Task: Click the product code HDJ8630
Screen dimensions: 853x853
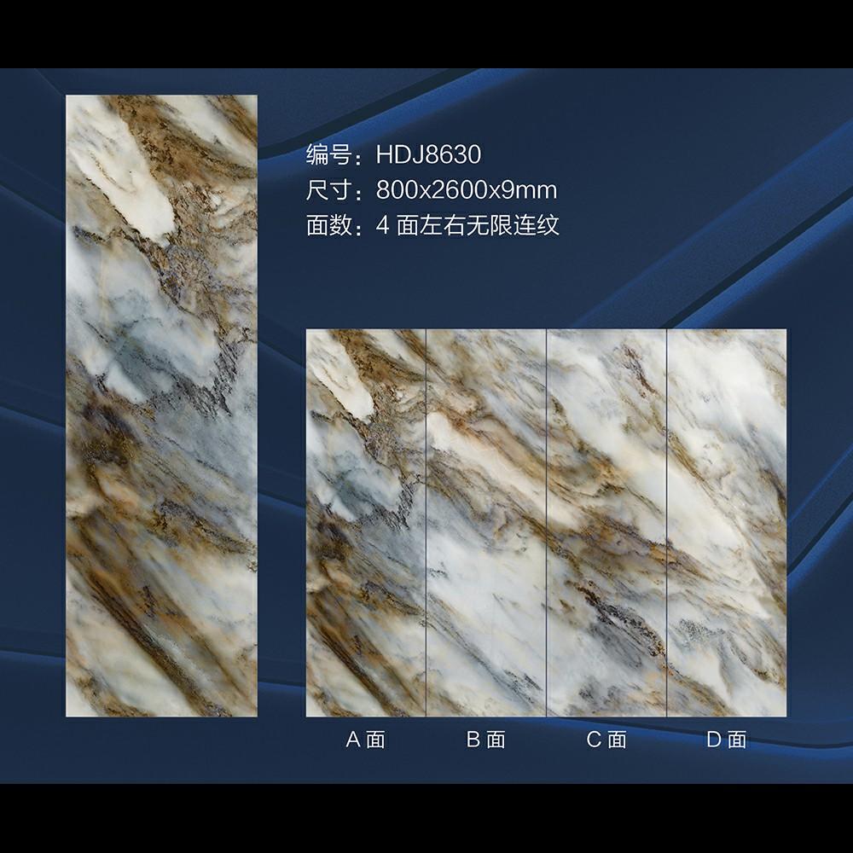Action: coord(428,154)
